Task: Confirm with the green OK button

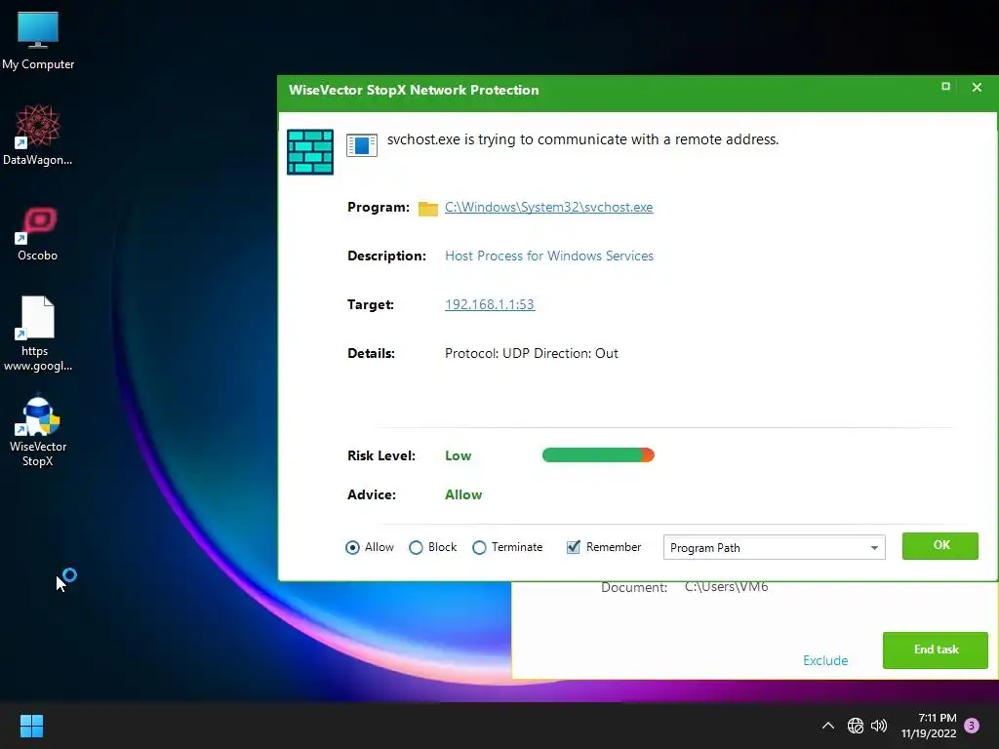Action: tap(939, 546)
